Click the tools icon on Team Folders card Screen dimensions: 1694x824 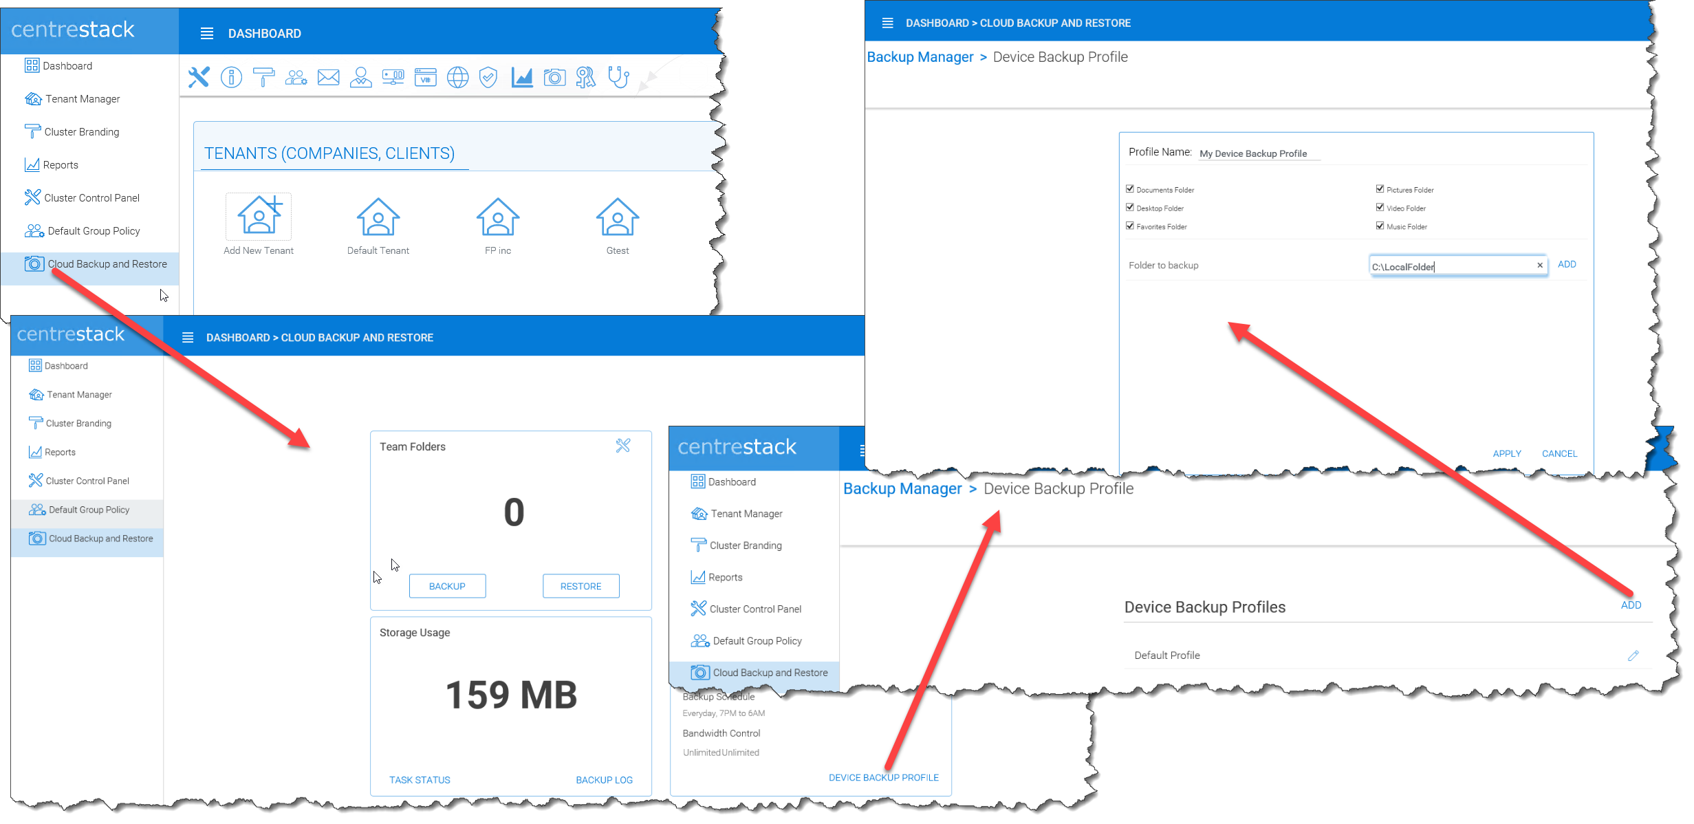click(623, 446)
